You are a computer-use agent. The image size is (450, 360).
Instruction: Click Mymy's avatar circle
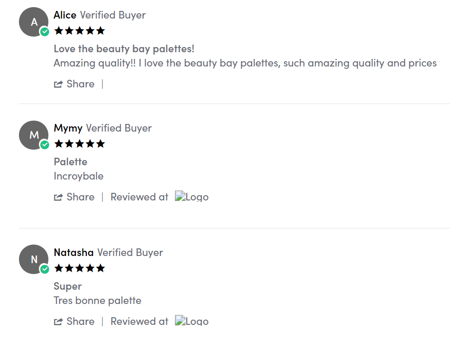(33, 135)
